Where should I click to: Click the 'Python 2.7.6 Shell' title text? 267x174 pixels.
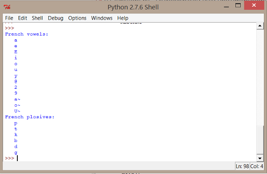133,7
